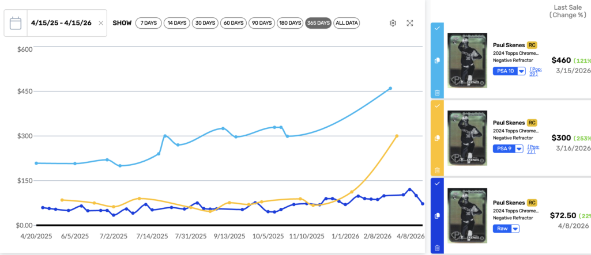
Task: Click the $72.50 last sale price
Action: [563, 215]
